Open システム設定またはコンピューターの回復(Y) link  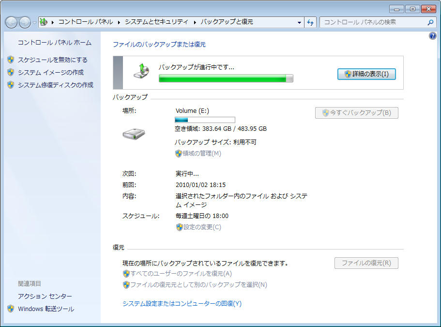point(182,304)
